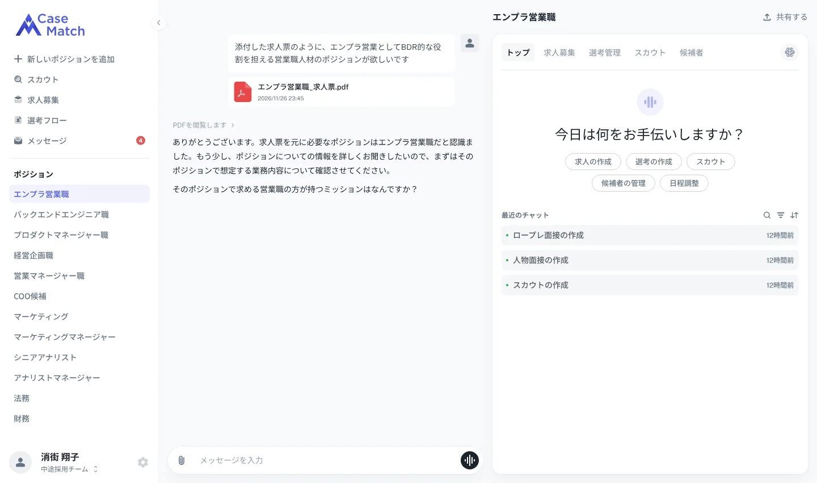Click the purple voice assistant icon
Image resolution: width=817 pixels, height=483 pixels.
point(650,102)
